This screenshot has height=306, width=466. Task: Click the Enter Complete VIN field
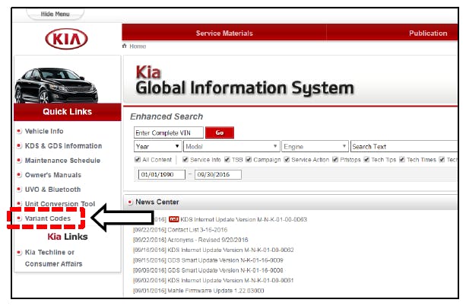click(x=166, y=132)
